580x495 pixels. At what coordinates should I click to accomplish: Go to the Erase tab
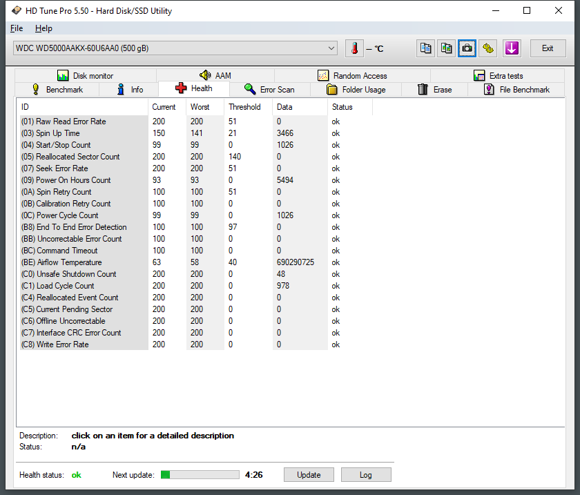435,90
